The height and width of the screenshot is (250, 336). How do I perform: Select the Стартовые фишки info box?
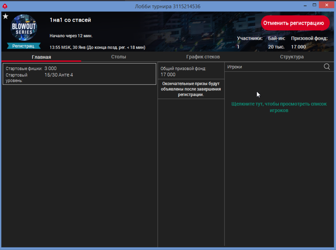point(79,74)
